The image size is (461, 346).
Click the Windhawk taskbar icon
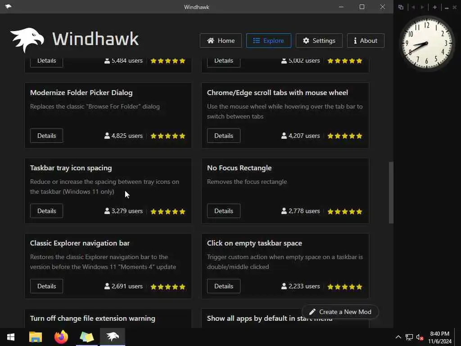pos(113,337)
